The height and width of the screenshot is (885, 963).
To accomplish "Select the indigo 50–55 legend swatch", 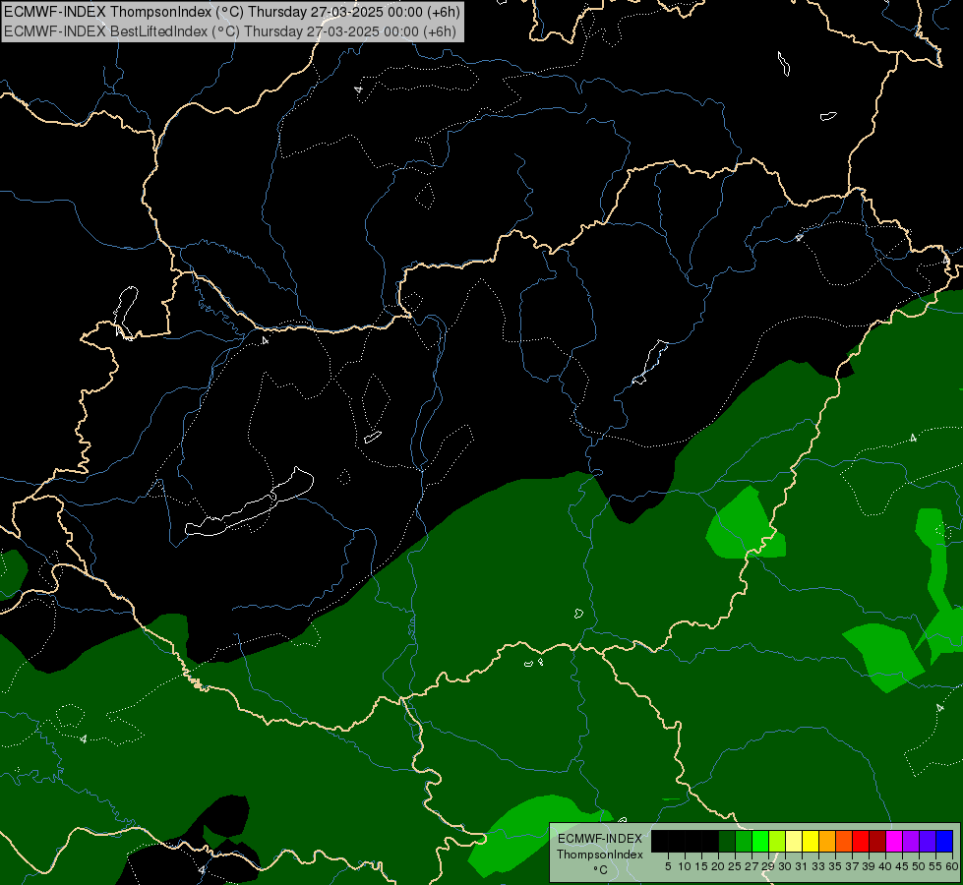I will coord(928,841).
